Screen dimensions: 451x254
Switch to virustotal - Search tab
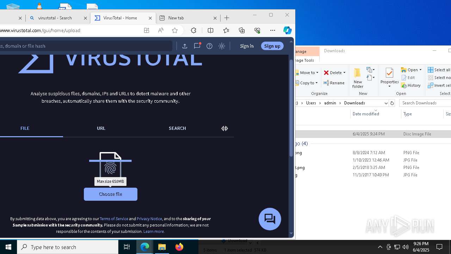[x=58, y=18]
